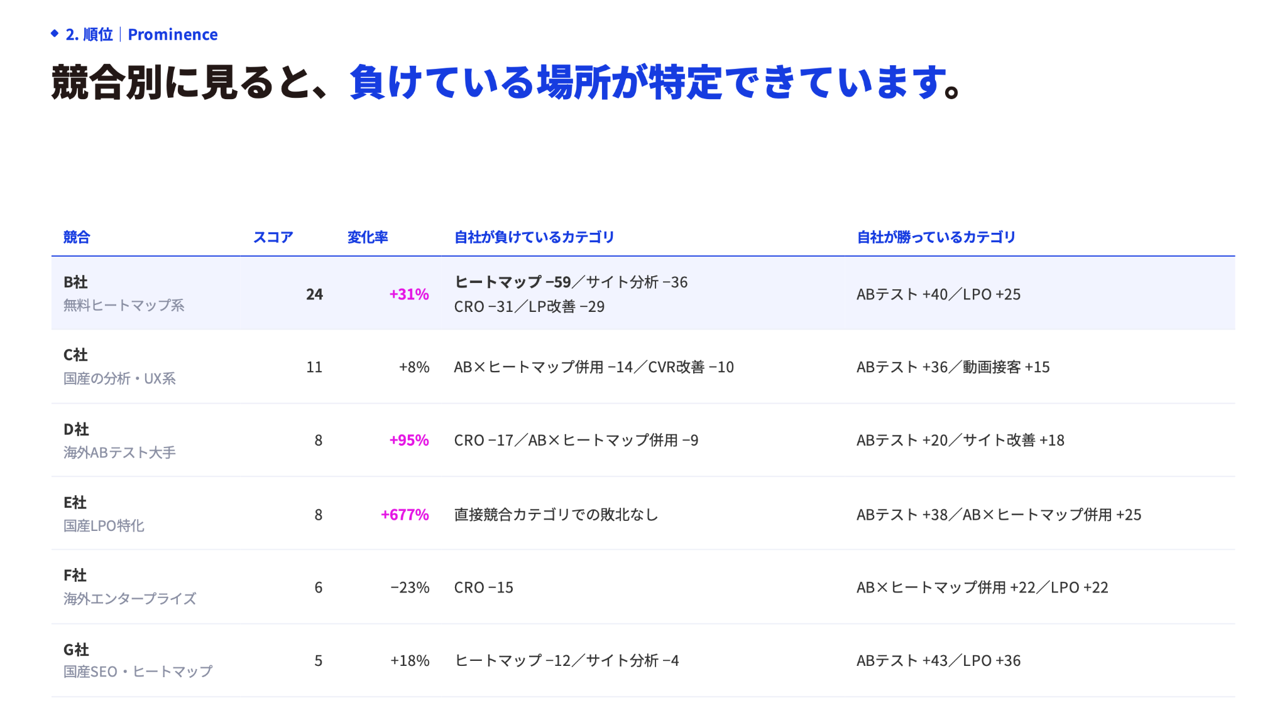Click the 競合 column header

click(x=77, y=237)
